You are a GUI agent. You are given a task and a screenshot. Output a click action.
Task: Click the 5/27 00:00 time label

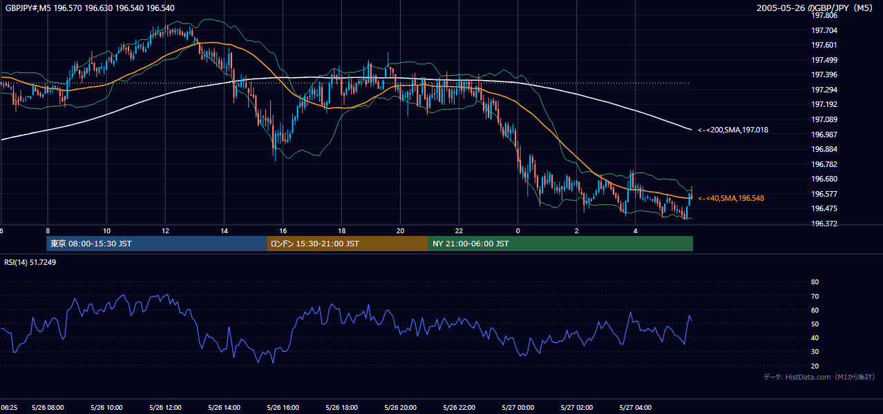click(518, 408)
